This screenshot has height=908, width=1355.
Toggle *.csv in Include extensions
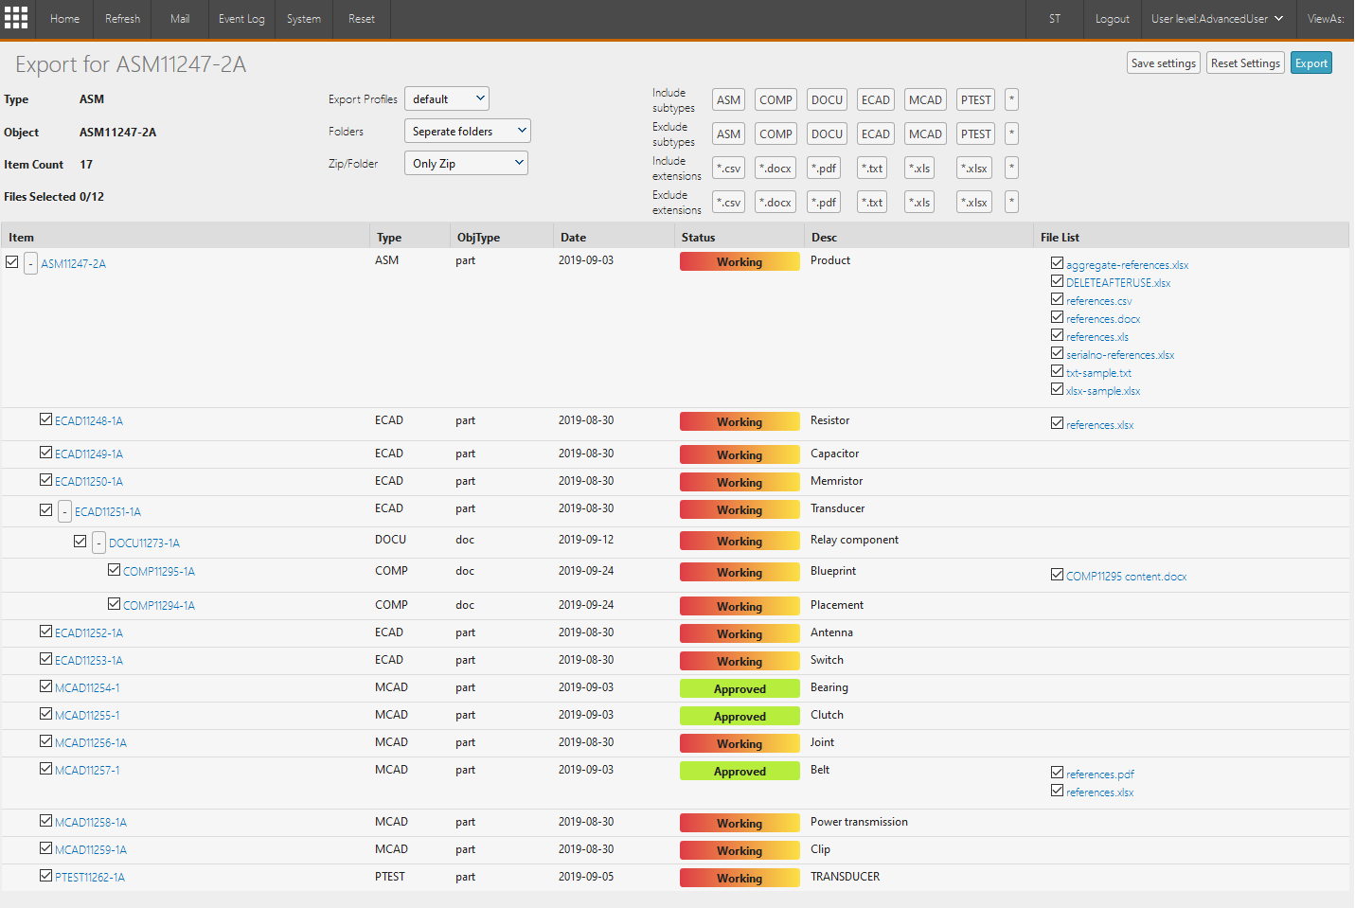(728, 168)
